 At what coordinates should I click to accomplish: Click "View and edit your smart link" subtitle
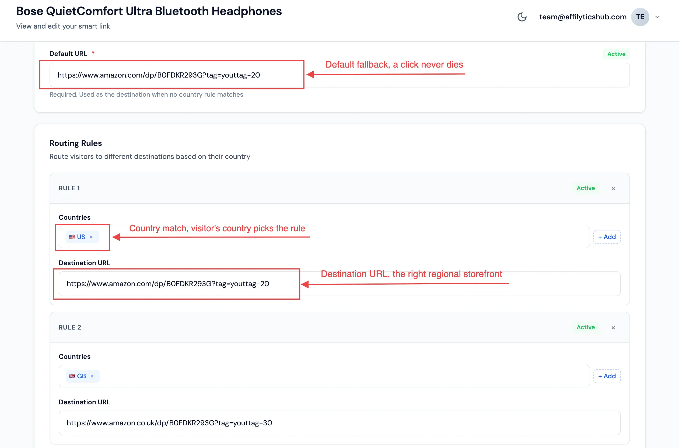(63, 26)
